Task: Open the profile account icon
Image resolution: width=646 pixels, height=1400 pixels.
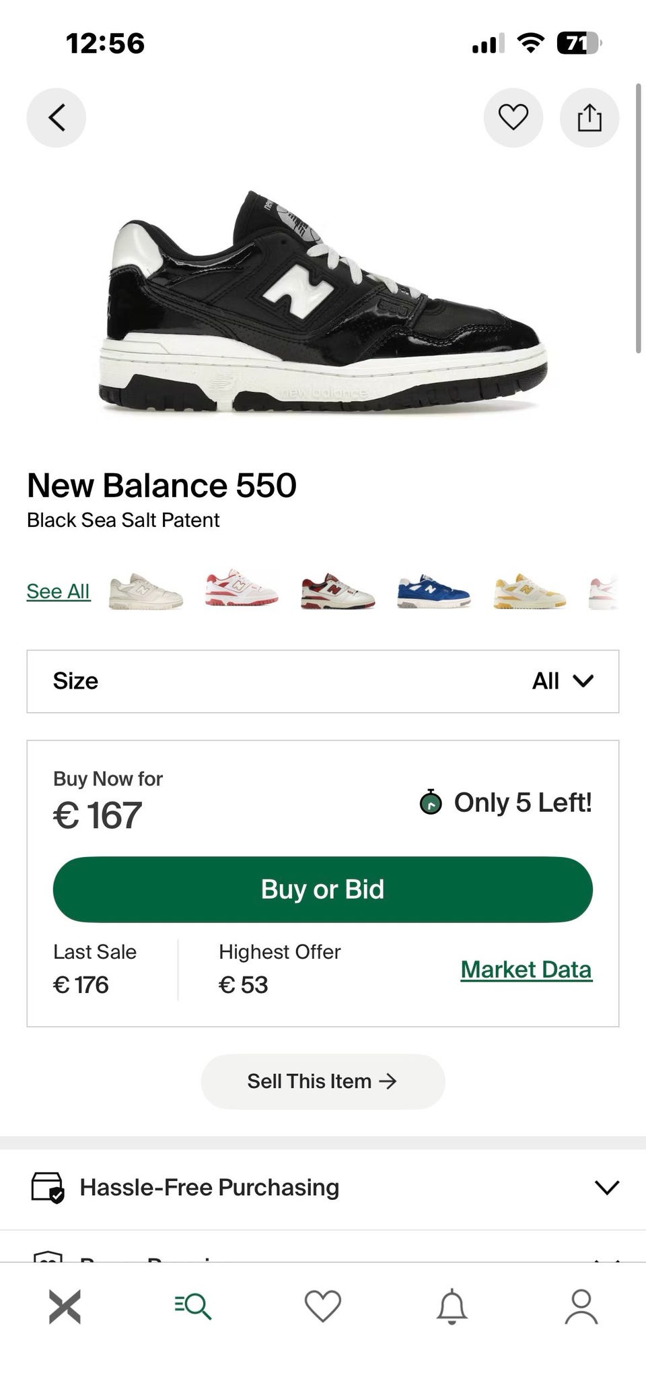Action: pos(581,1307)
